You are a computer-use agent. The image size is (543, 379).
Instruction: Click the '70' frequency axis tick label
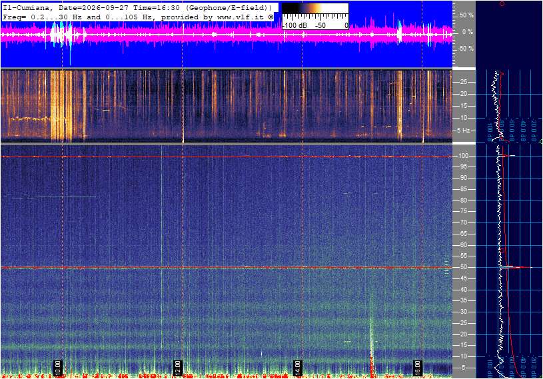pyautogui.click(x=463, y=222)
